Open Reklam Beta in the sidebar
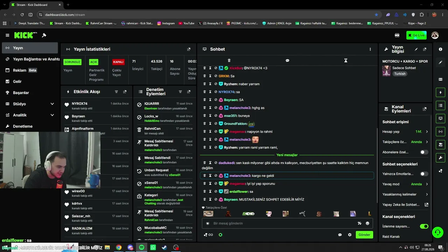Viewport: 448px width, 252px height. pyautogui.click(x=30, y=70)
